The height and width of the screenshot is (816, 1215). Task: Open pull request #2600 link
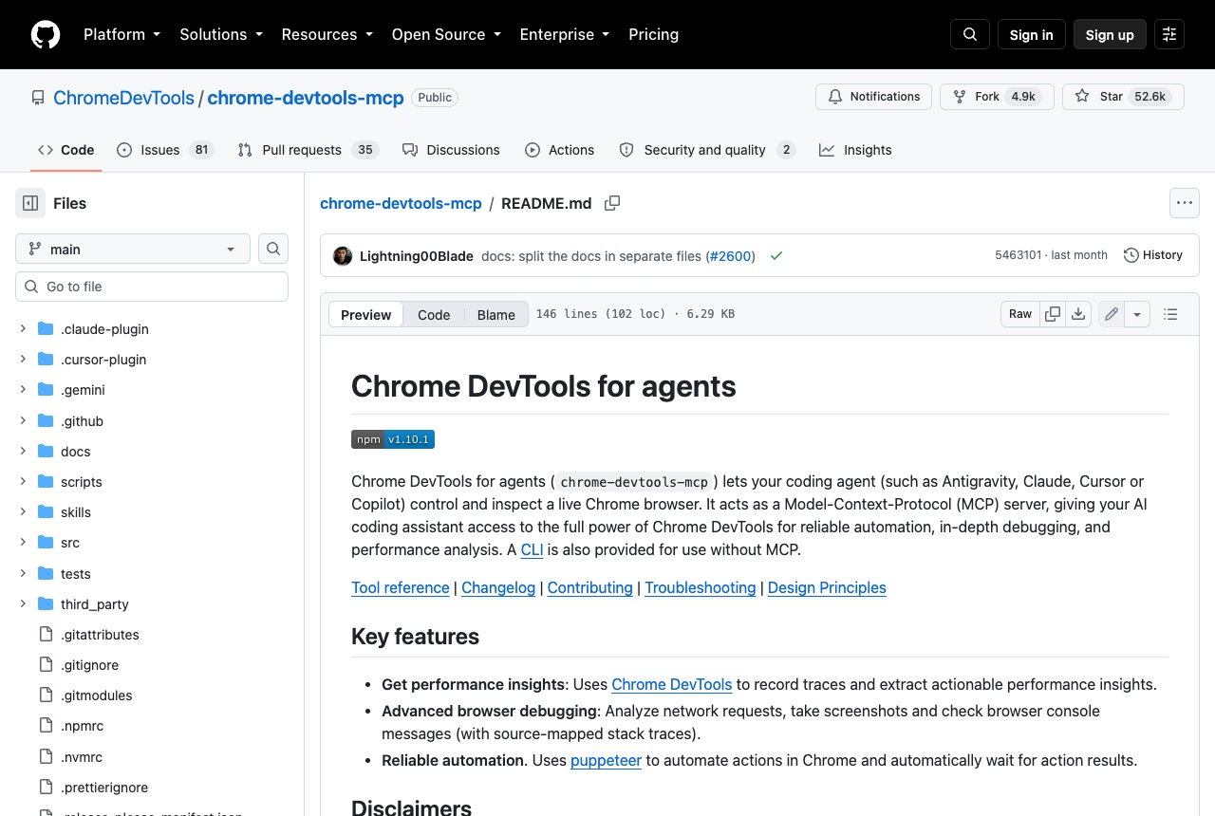[731, 256]
